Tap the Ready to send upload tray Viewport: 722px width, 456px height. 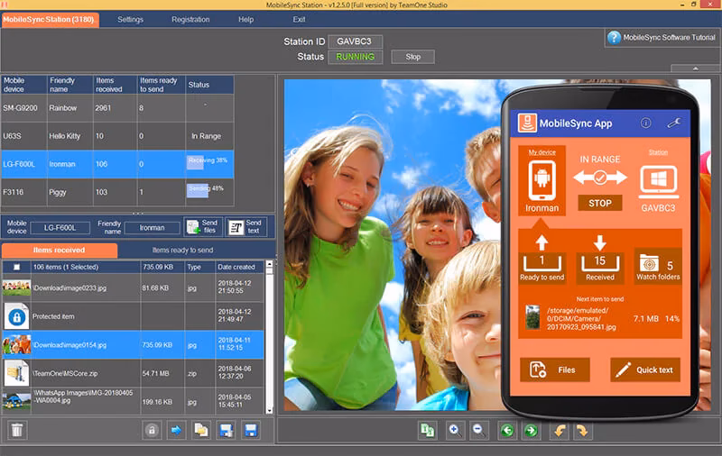tap(542, 259)
